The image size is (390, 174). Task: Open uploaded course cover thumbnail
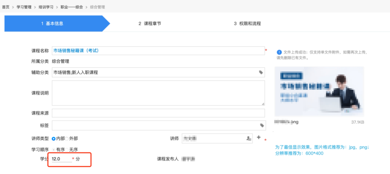click(319, 92)
